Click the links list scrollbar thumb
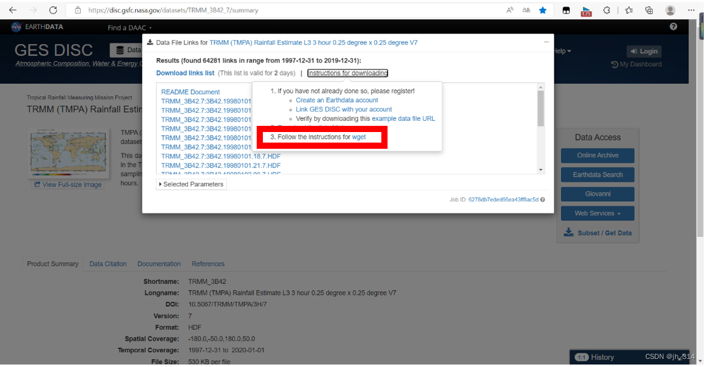The image size is (705, 367). point(541,108)
